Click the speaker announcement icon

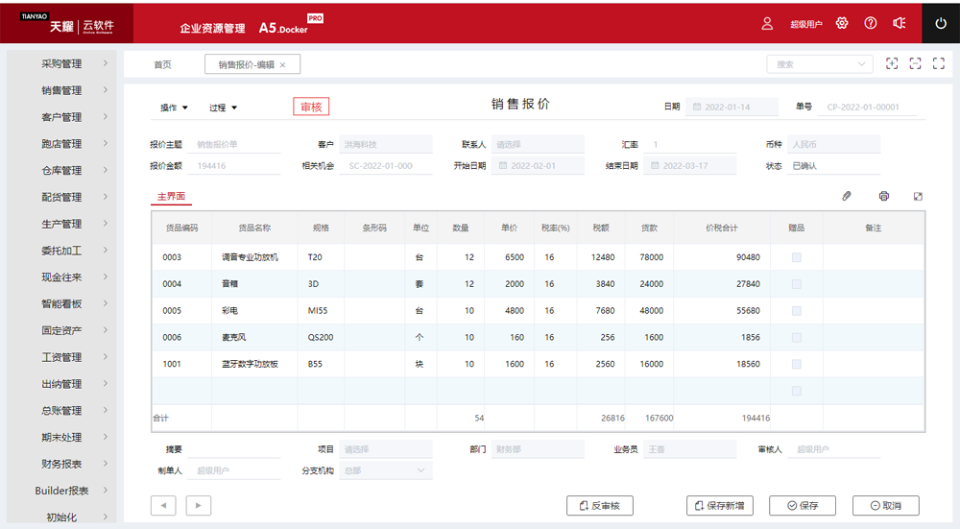tap(900, 23)
